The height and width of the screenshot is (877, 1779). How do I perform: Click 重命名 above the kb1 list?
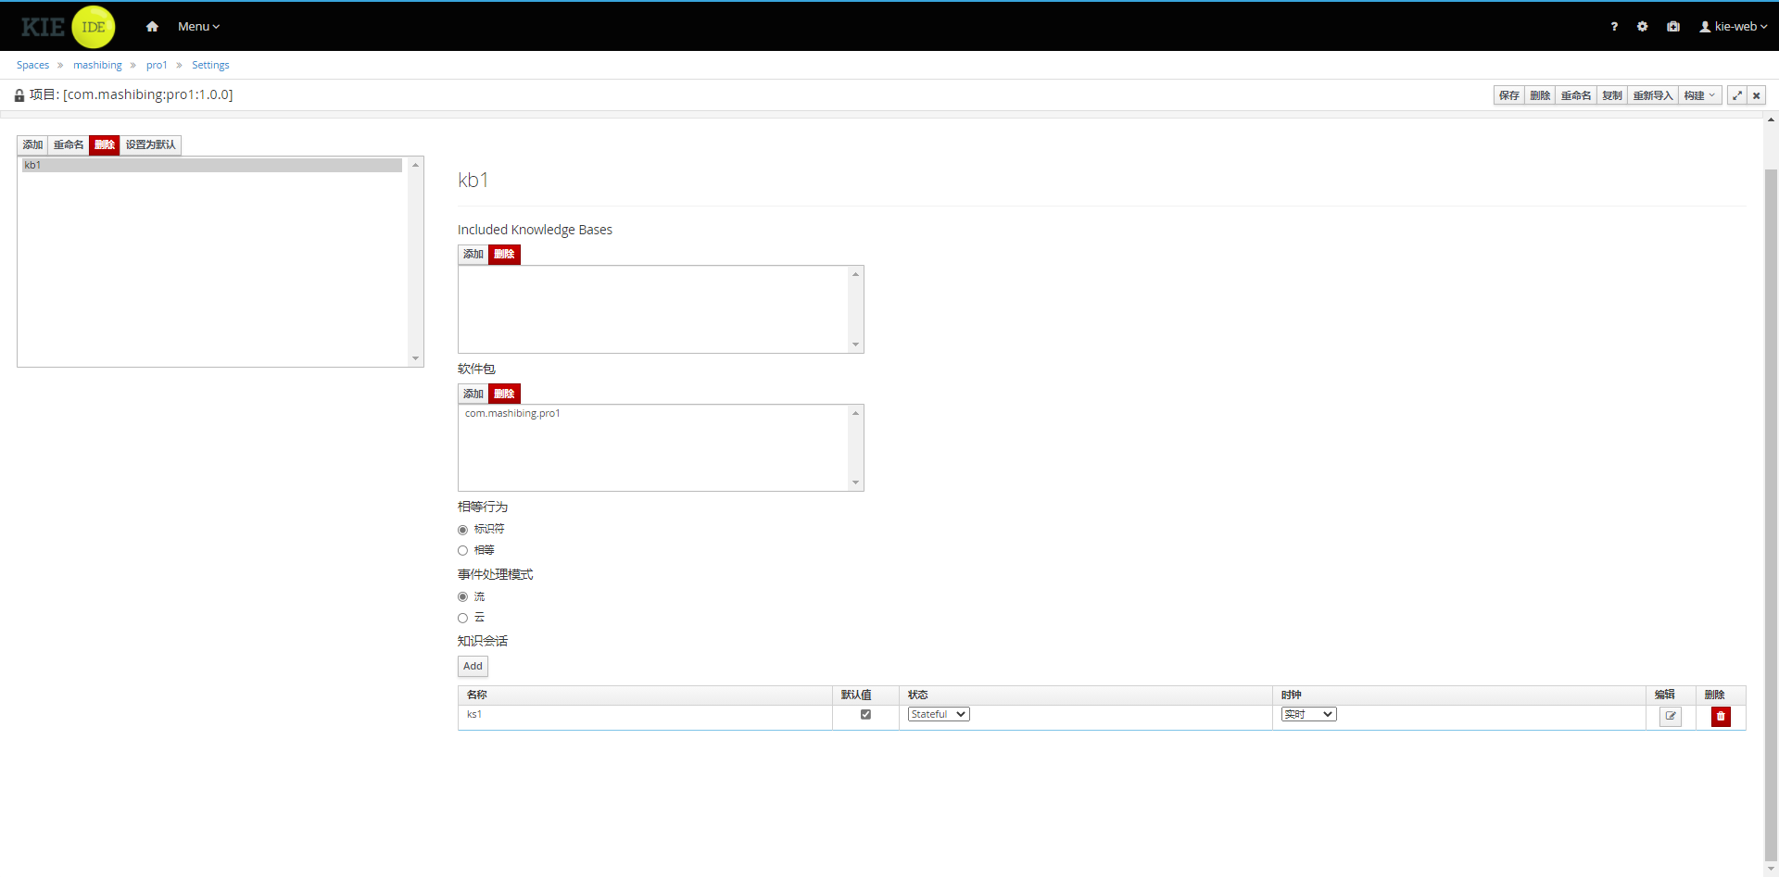tap(69, 144)
